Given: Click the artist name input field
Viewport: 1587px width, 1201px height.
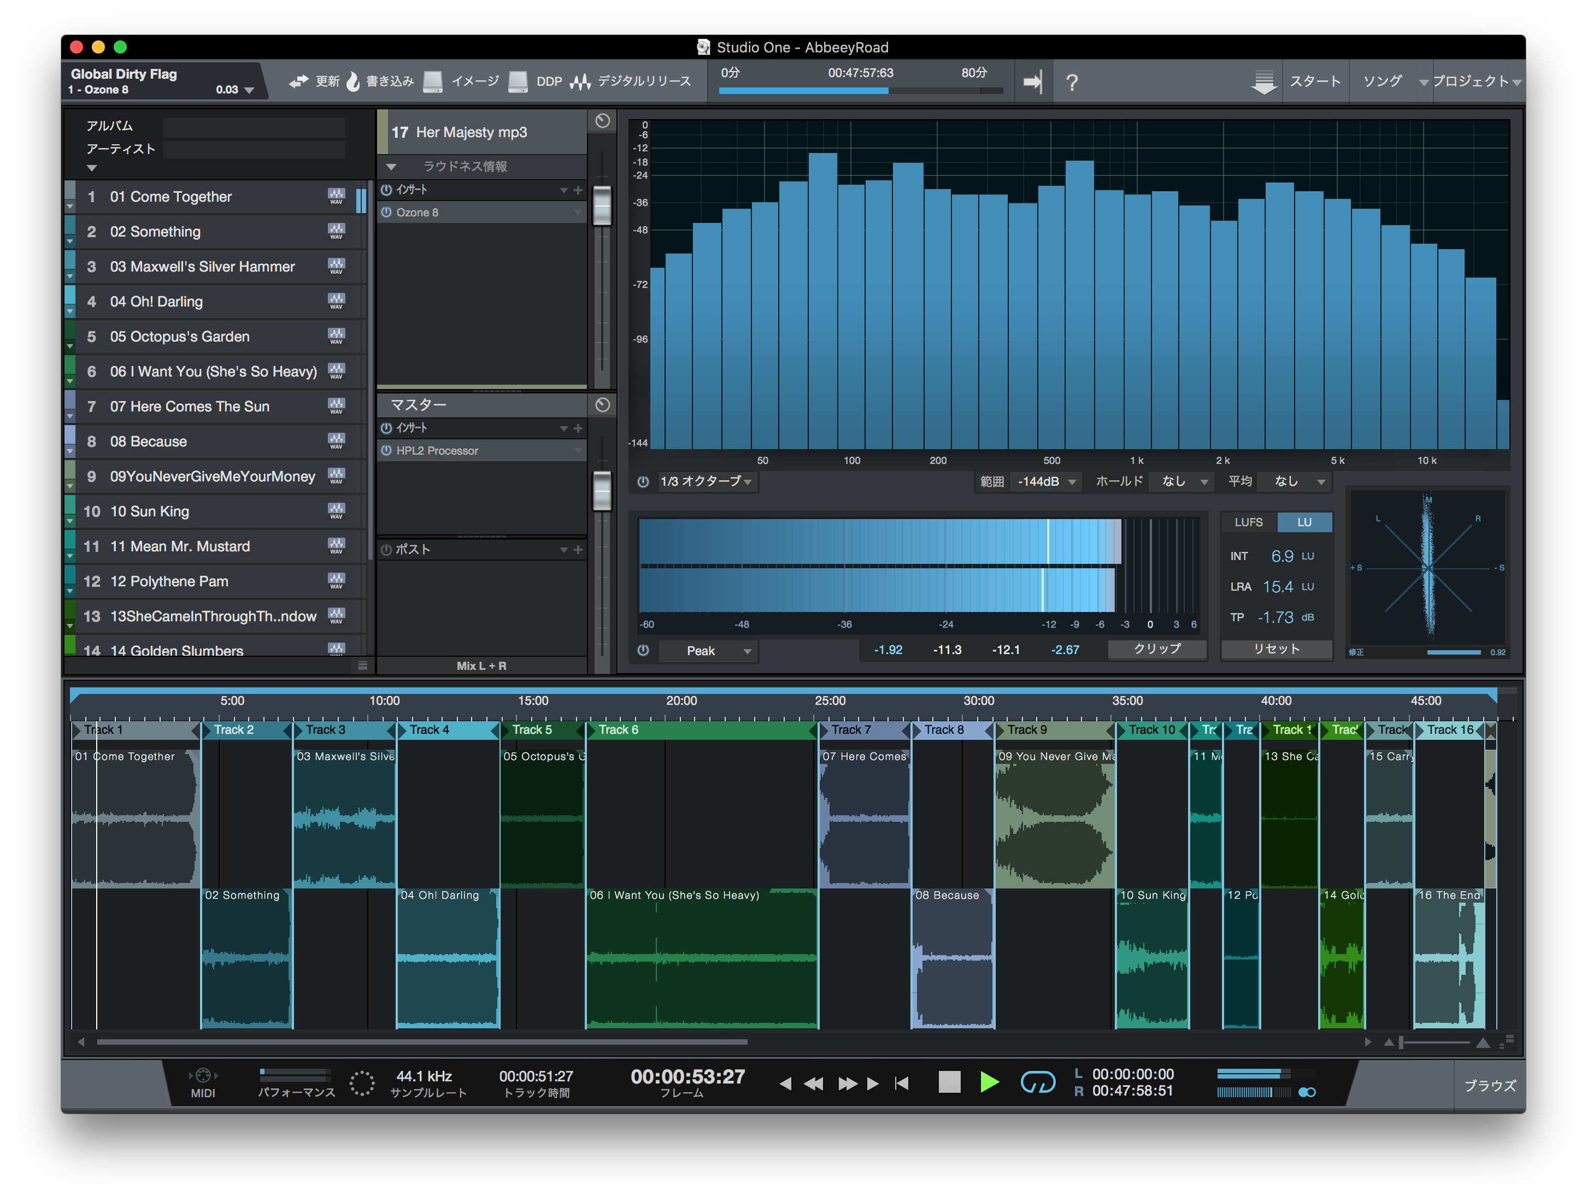Looking at the screenshot, I should pos(254,149).
